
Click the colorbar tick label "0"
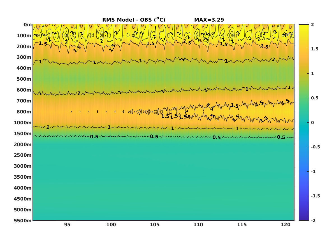coord(312,123)
